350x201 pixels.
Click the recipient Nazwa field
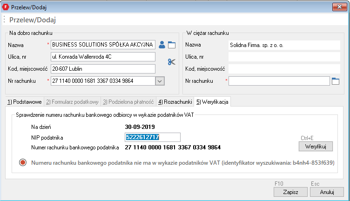[102, 45]
